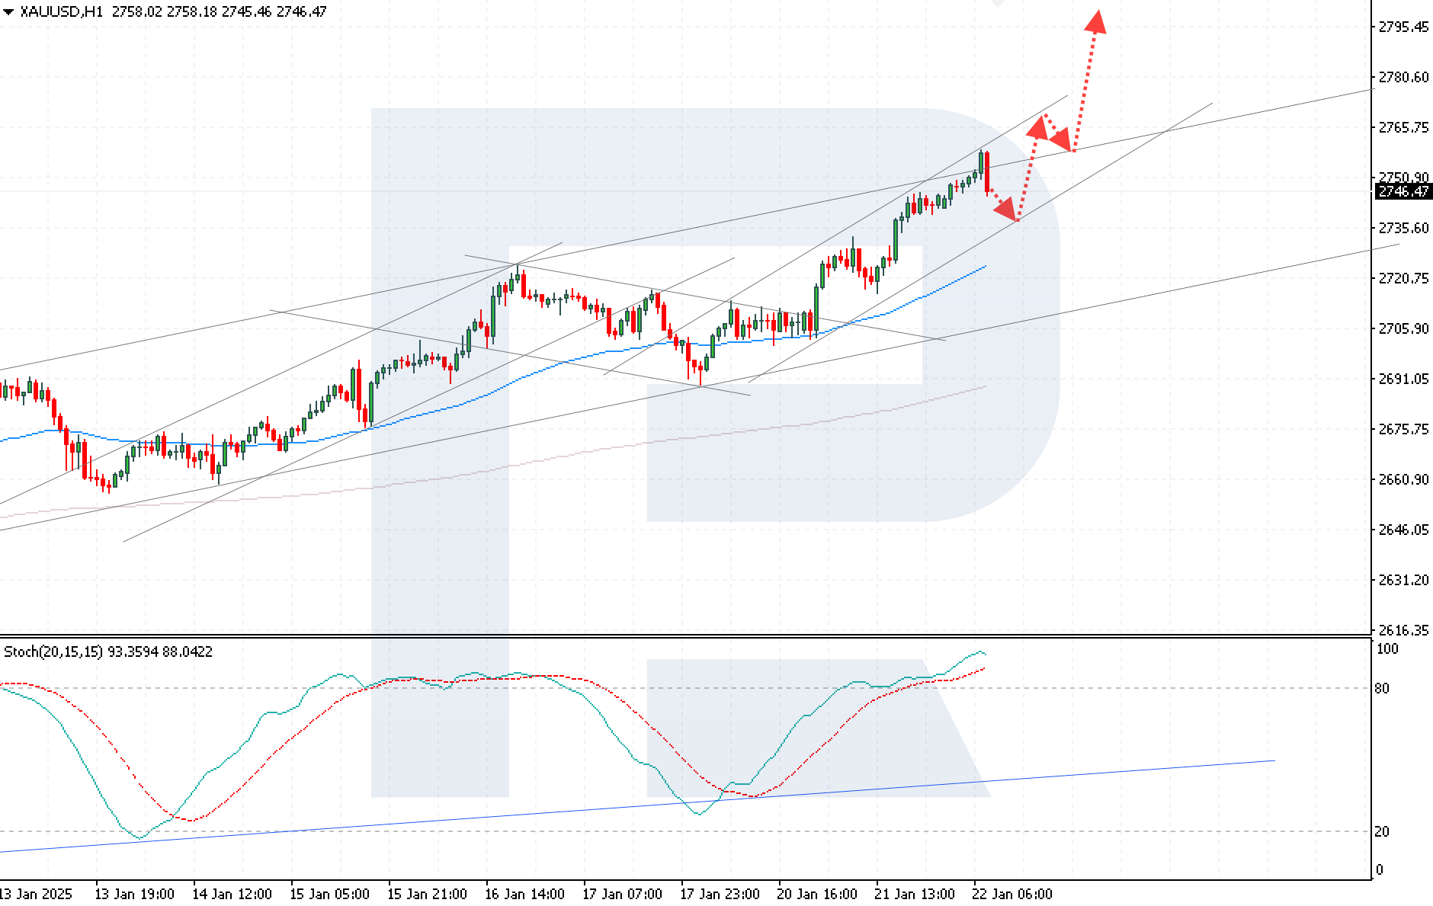Select the 22 Jan 06:00 time label
1433x906 pixels.
pos(1012,894)
